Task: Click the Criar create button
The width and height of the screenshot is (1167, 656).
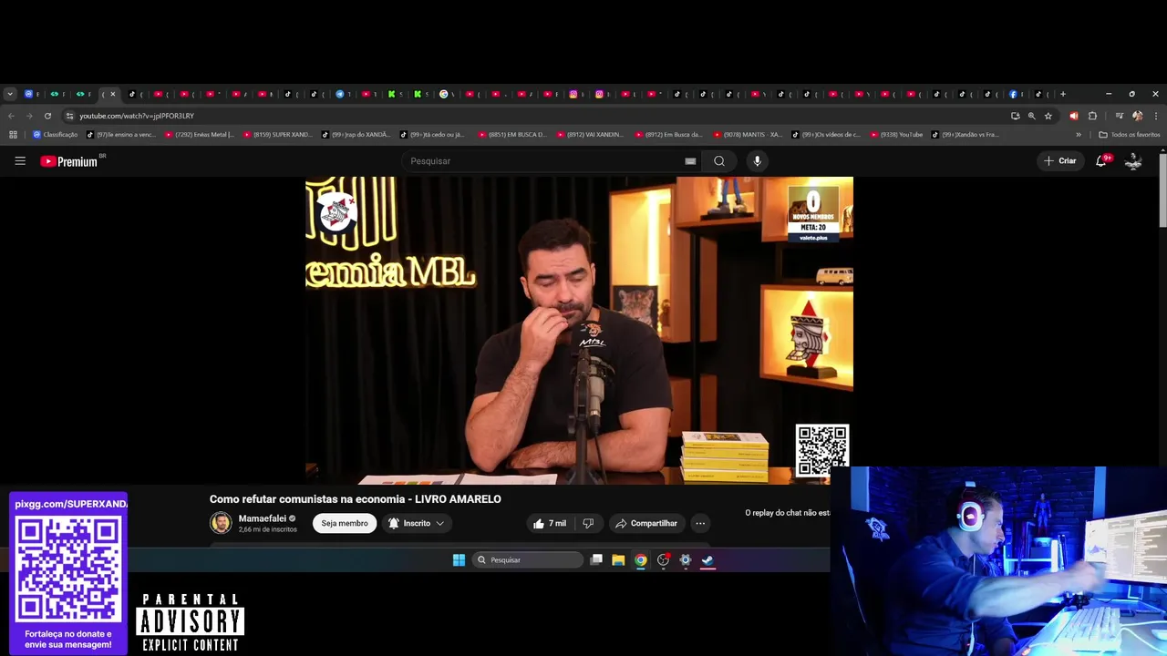Action: [x=1060, y=161]
